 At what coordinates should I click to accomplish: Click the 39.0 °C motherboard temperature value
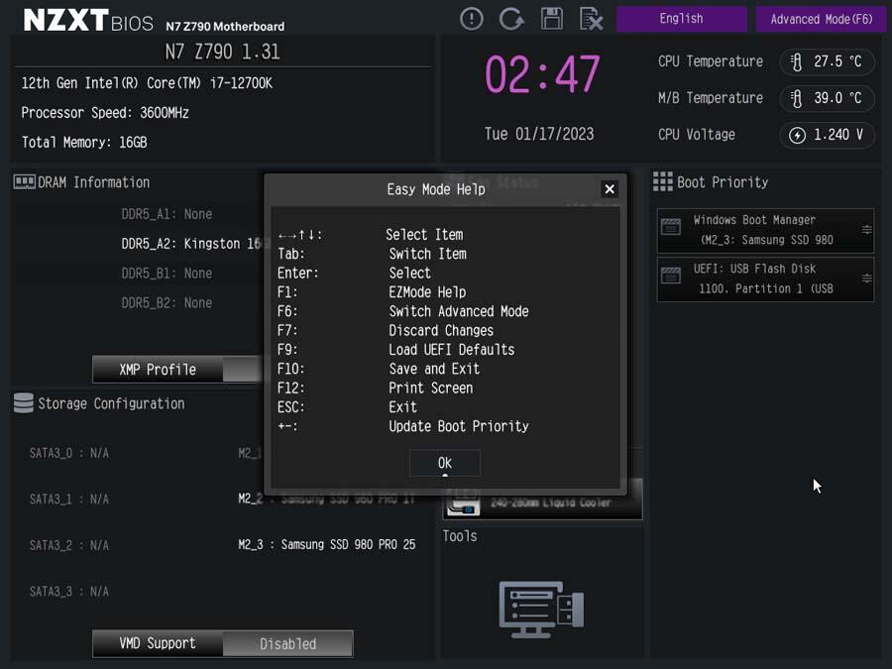pos(837,98)
